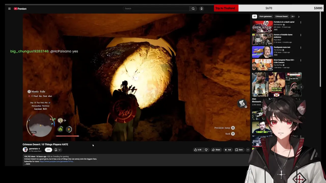Open options menu for Most Gangster Pizza CEO
This screenshot has height=183, width=326.
[x=301, y=60]
